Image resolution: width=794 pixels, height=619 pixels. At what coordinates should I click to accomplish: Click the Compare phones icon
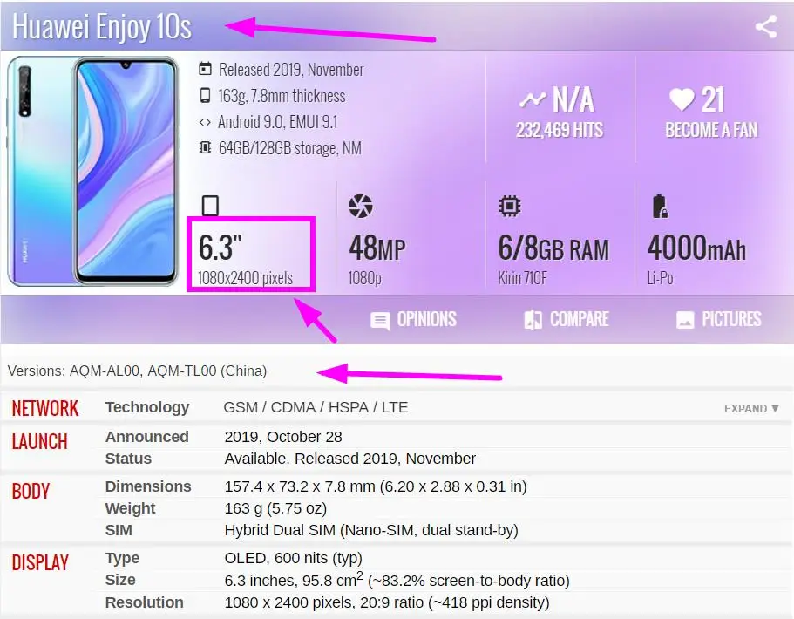[533, 320]
